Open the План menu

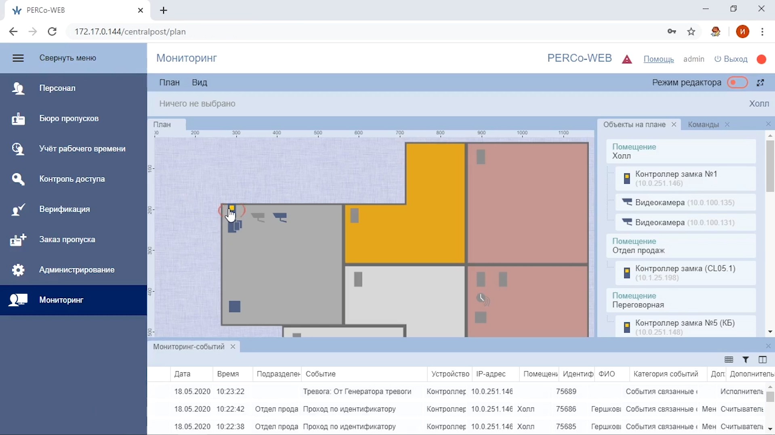coord(169,82)
